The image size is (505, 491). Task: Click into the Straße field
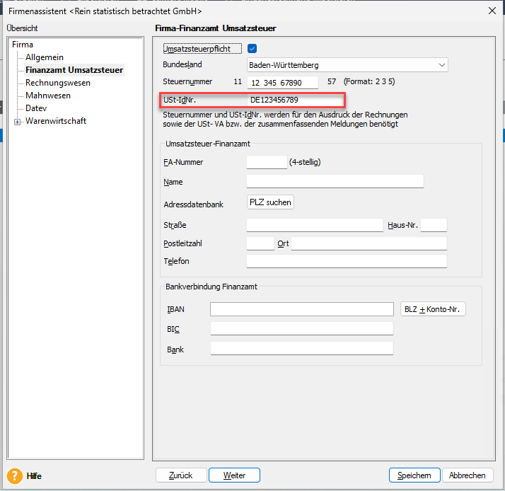tap(315, 225)
